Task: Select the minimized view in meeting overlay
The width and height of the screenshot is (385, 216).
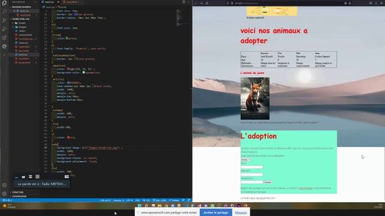Action: point(16,177)
